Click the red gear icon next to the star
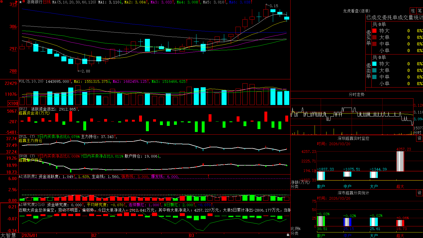The image size is (423, 238). click(24, 1)
